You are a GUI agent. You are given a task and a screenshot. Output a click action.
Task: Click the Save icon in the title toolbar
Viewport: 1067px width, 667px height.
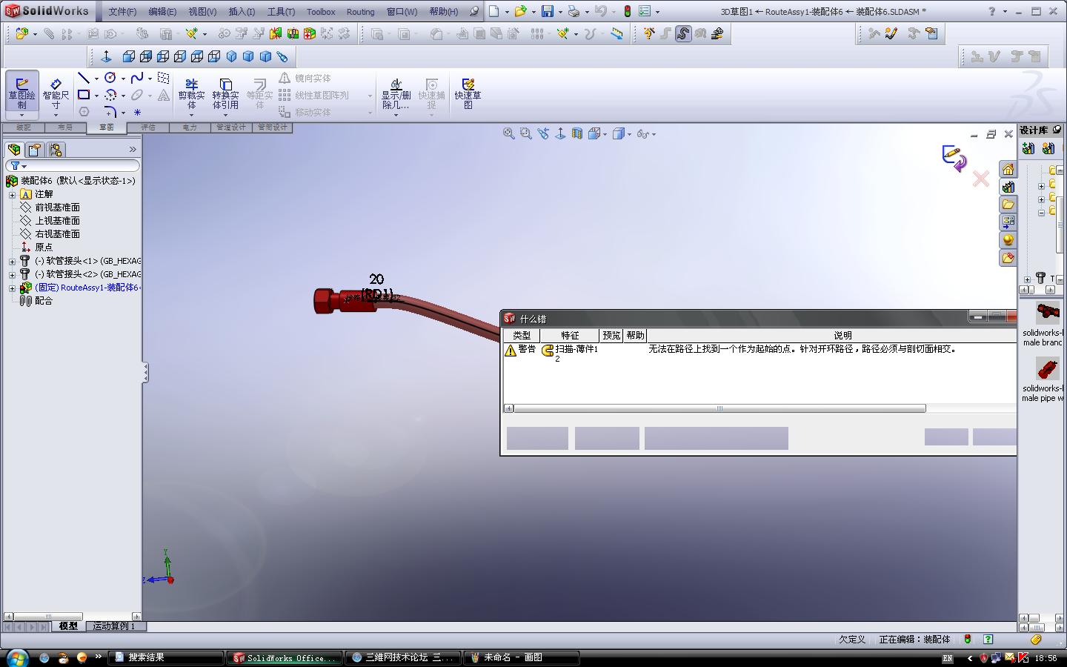[x=548, y=11]
